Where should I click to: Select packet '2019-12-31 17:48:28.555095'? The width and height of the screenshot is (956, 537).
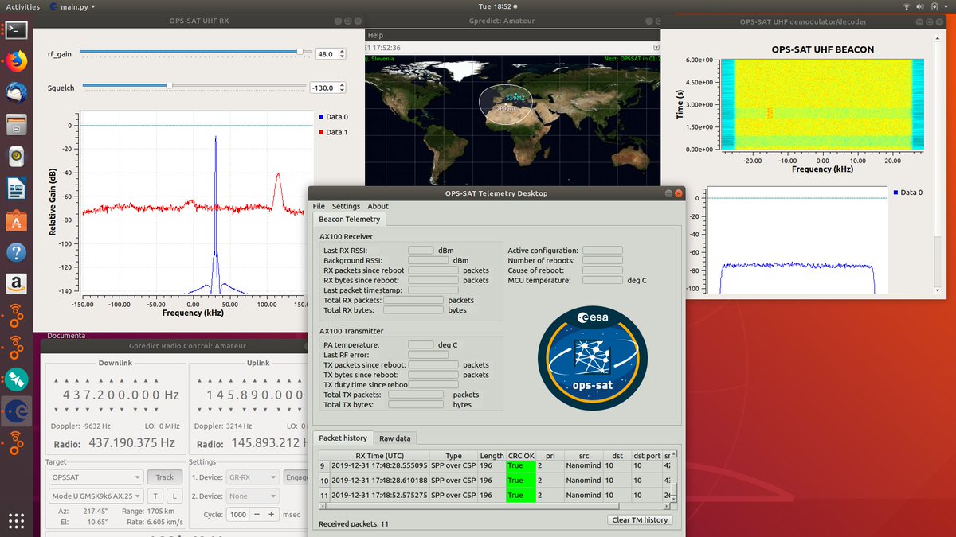(379, 465)
